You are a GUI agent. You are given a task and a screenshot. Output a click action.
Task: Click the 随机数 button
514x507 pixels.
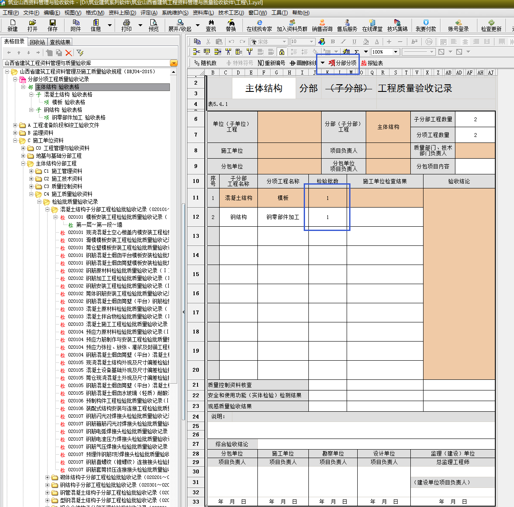pos(205,63)
